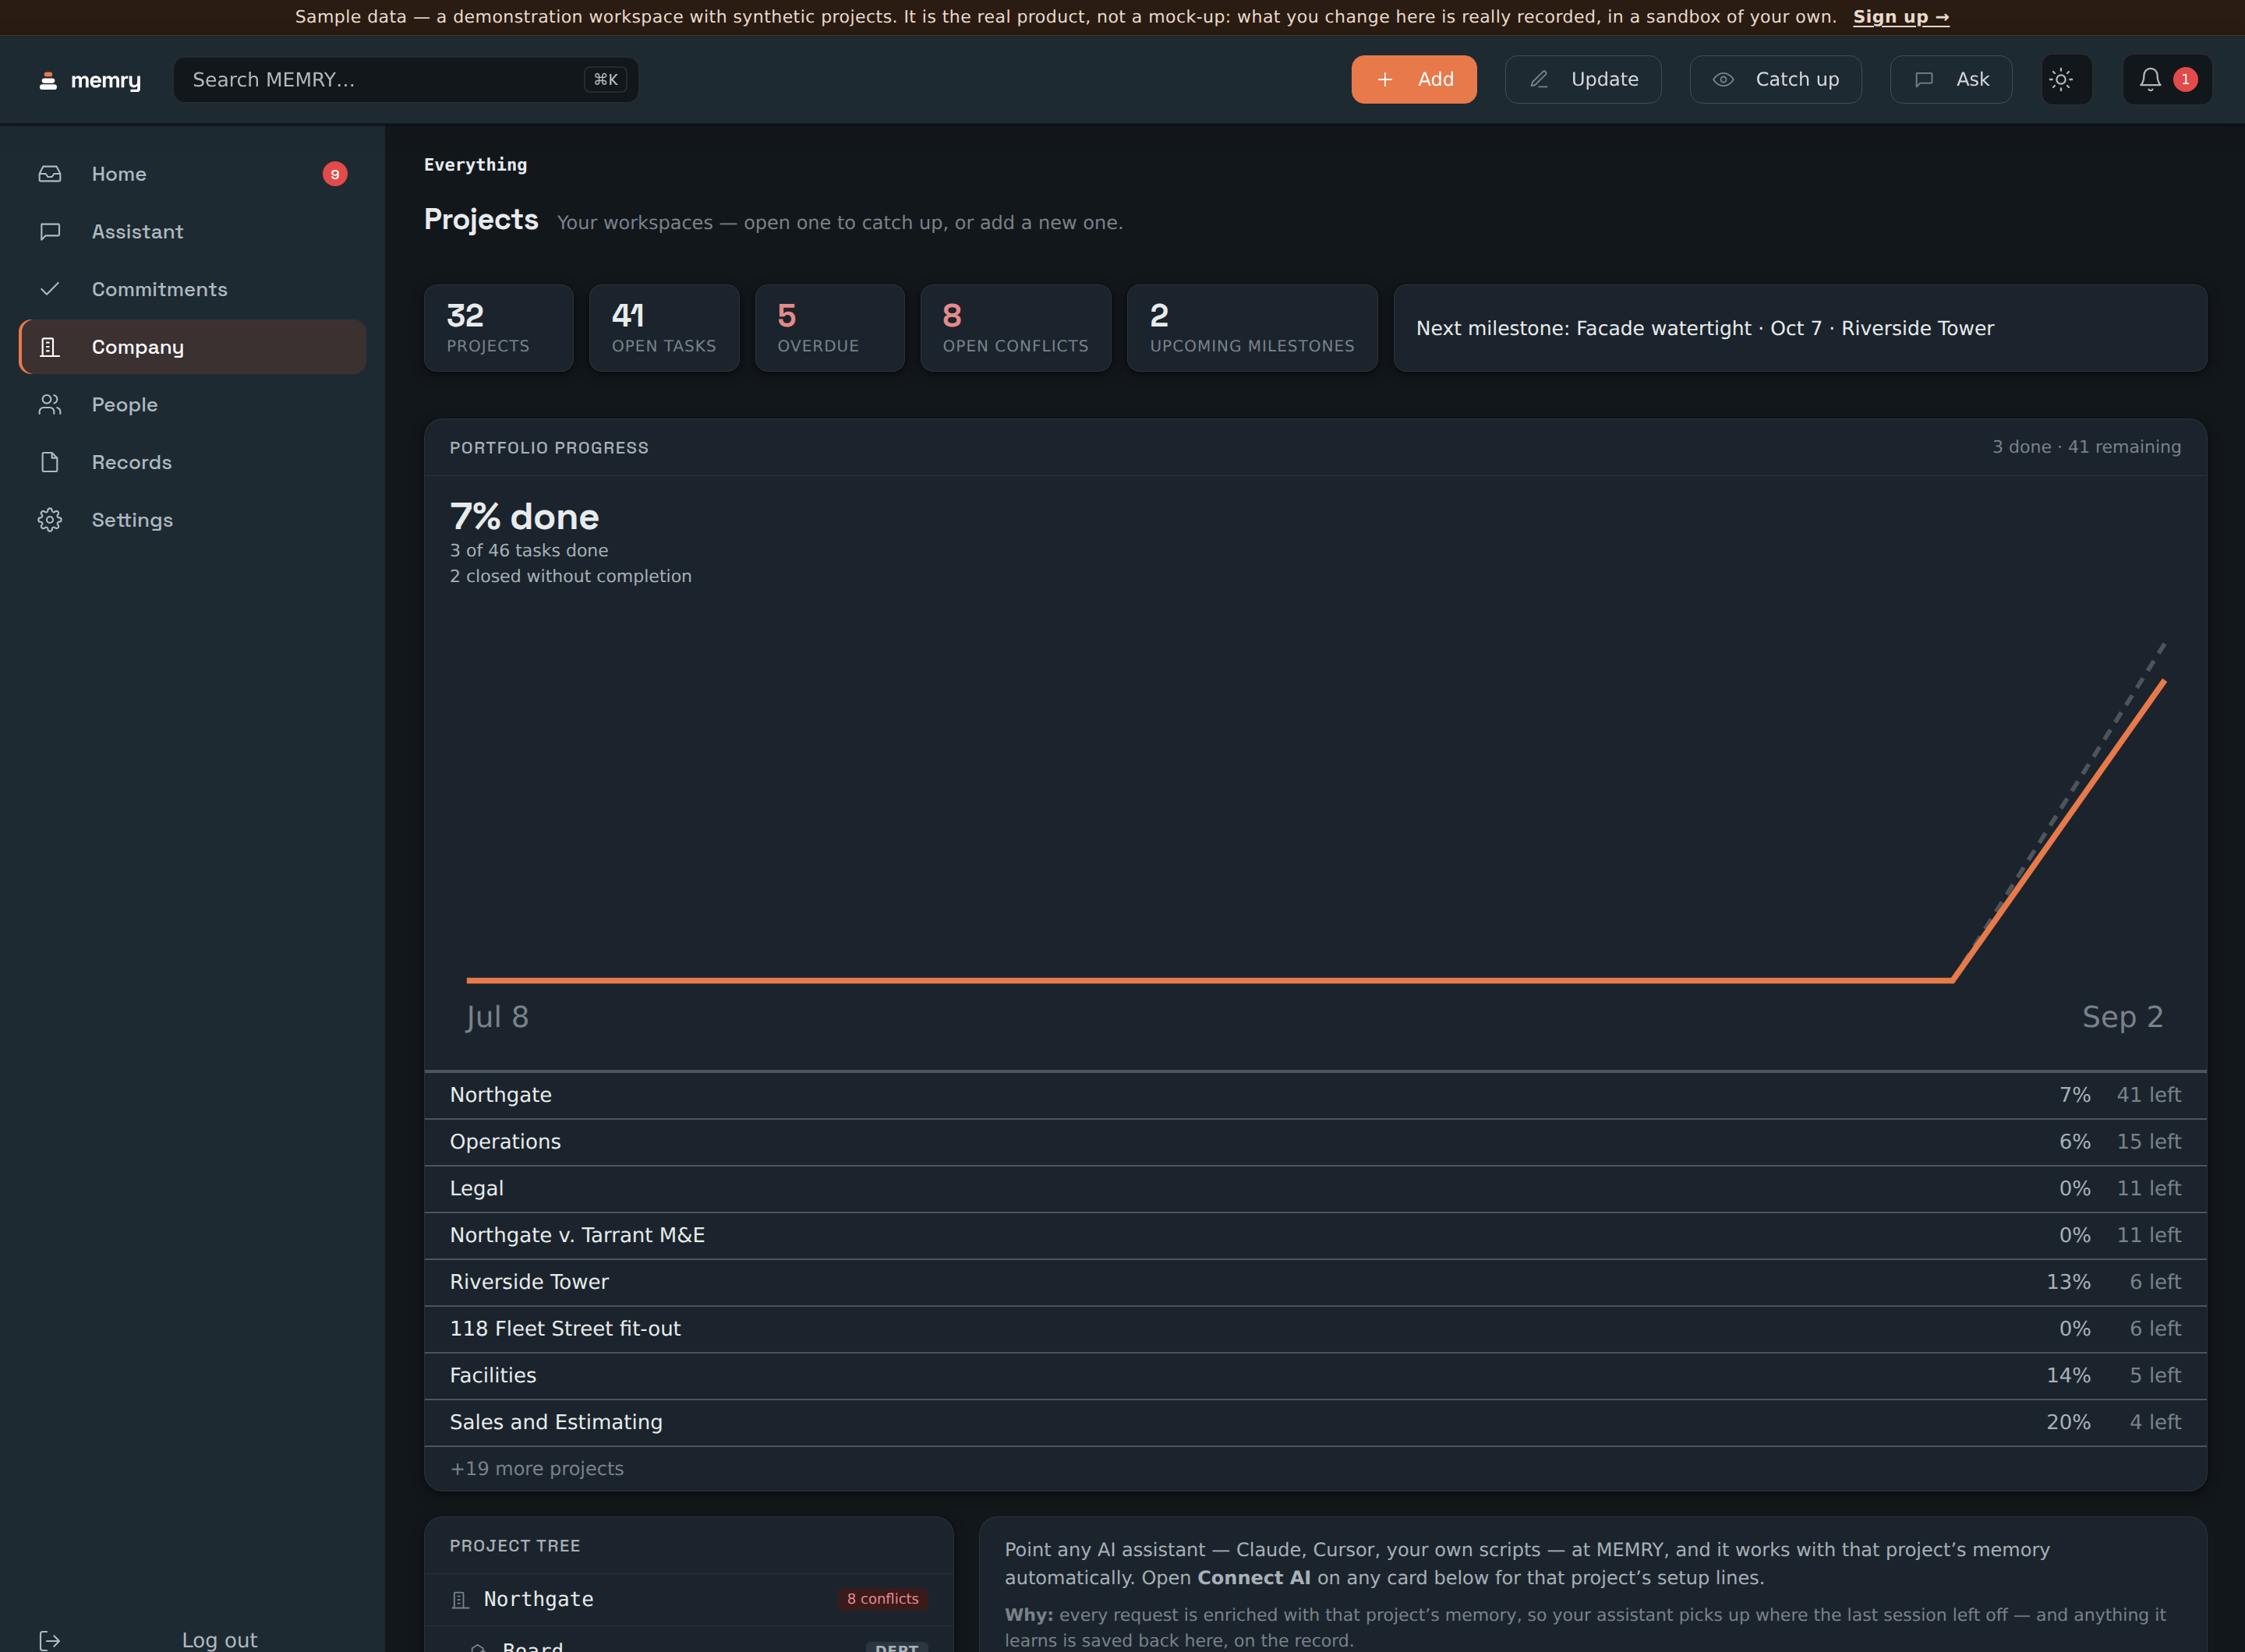Click the Northgate building icon in Project Tree
2245x1652 pixels.
[460, 1600]
